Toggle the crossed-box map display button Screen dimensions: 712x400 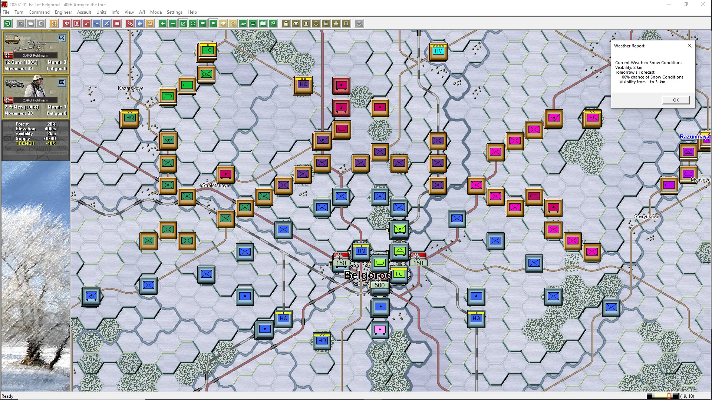pos(183,24)
